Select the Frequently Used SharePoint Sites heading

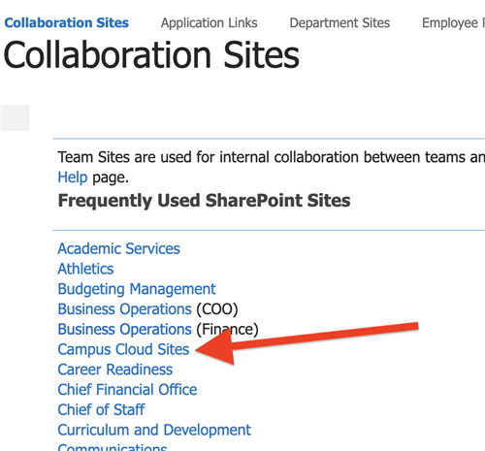point(204,200)
